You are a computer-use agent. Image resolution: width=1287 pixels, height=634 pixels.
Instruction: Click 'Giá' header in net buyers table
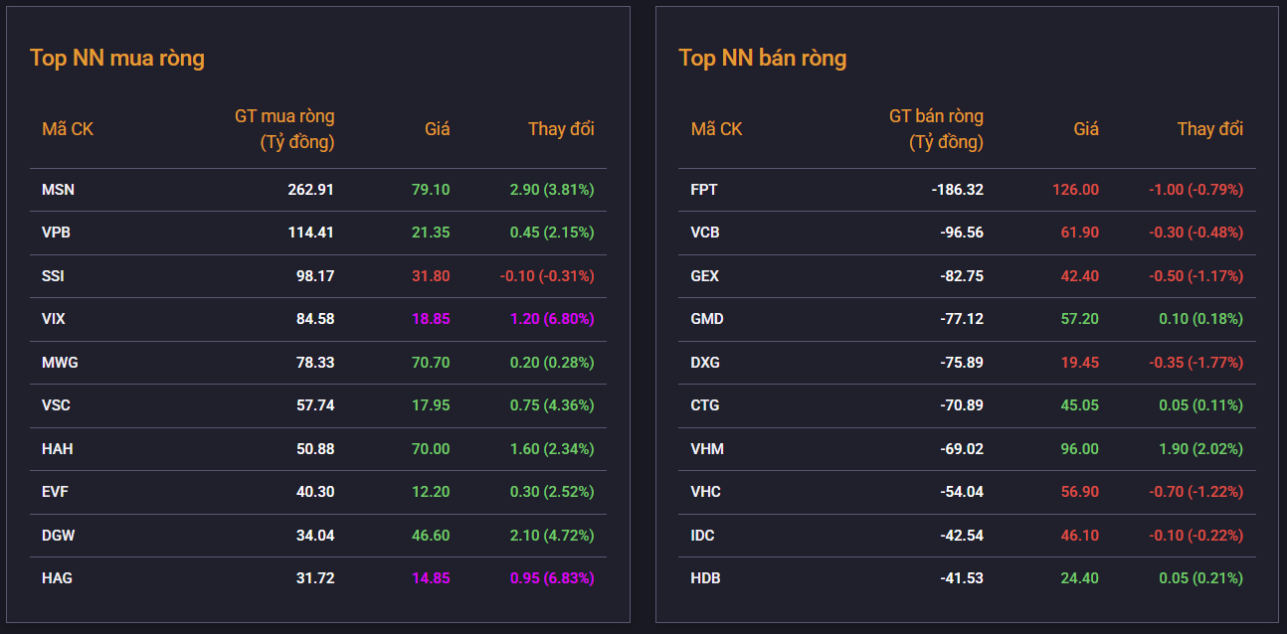click(x=437, y=129)
